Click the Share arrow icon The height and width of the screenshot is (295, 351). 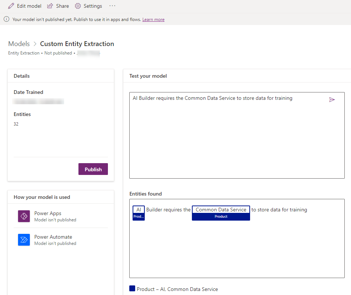coord(50,6)
